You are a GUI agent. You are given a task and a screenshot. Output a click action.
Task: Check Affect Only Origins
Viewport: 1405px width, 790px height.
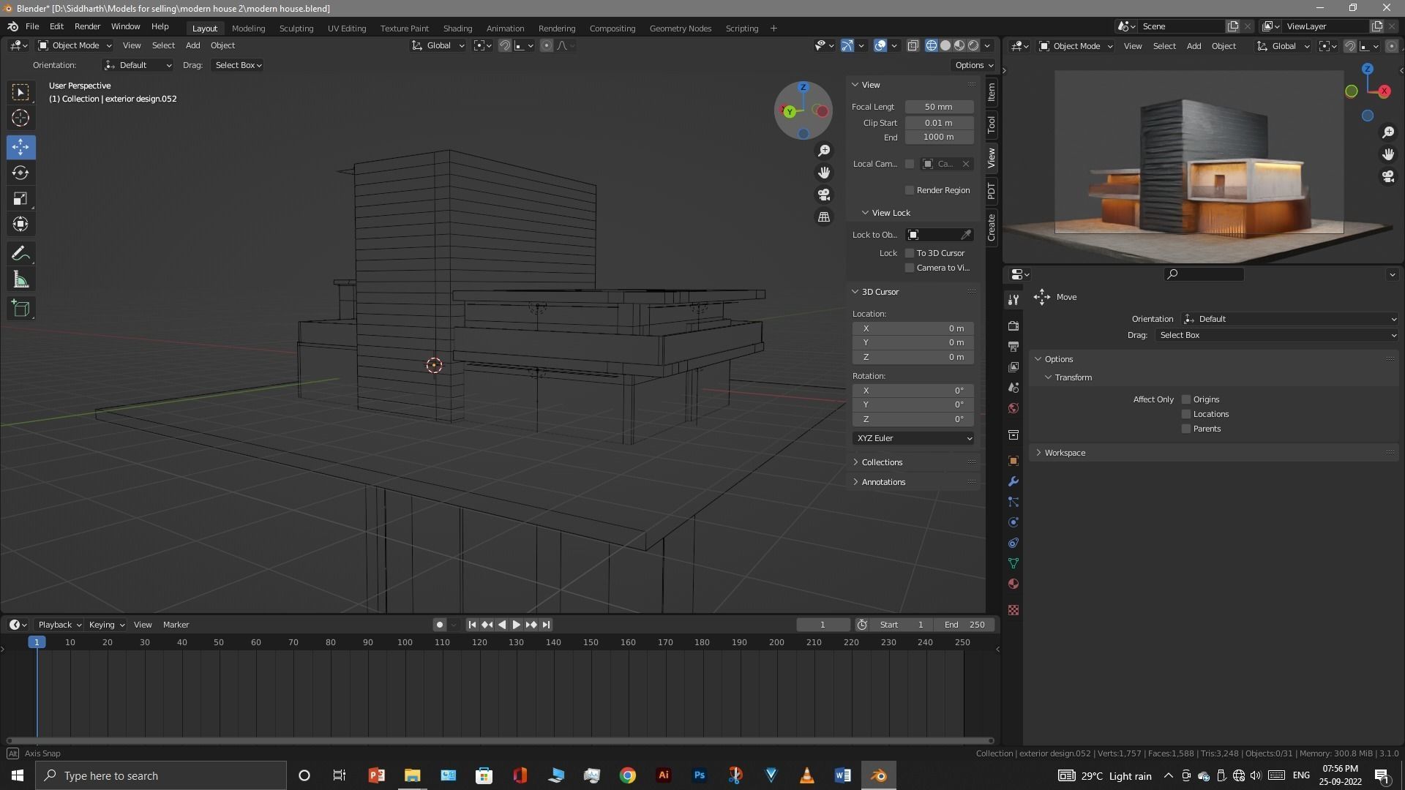pyautogui.click(x=1186, y=399)
